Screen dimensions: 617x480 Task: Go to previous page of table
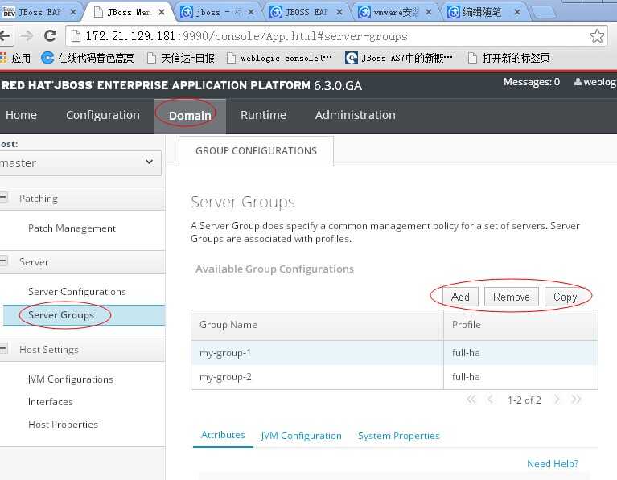click(x=490, y=400)
